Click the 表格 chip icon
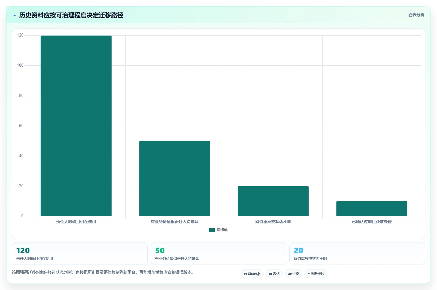Image resolution: width=437 pixels, height=290 pixels. (271, 274)
